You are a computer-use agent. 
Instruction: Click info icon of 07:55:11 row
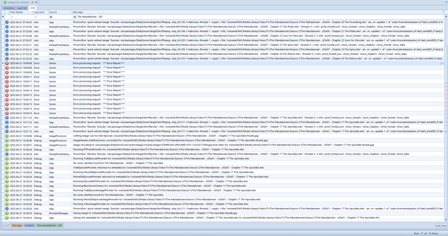tap(7, 45)
